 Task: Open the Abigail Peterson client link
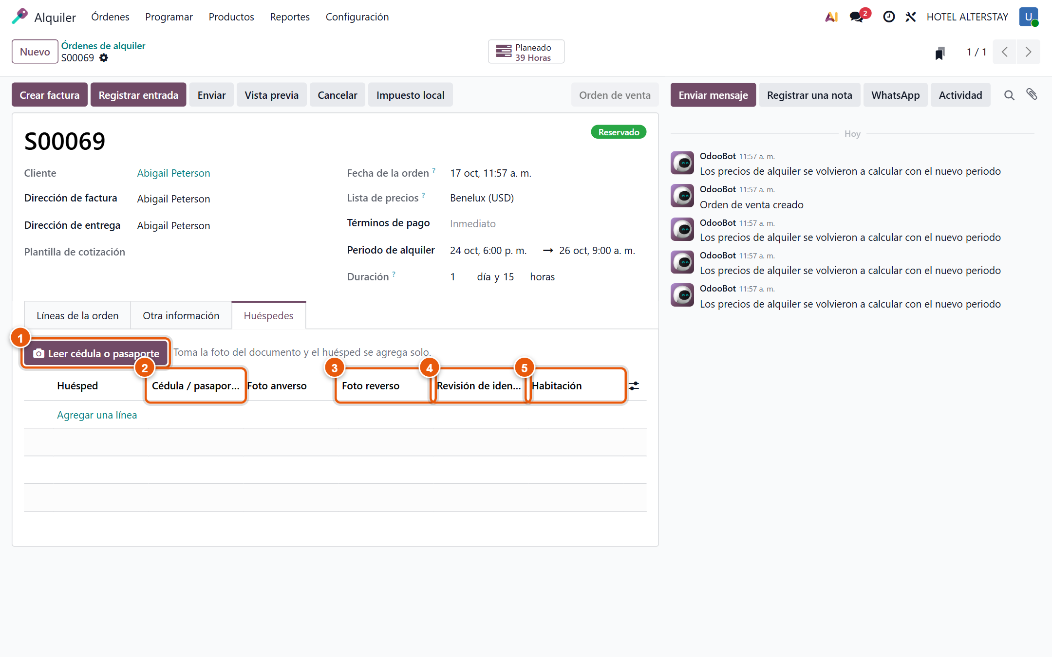click(x=173, y=173)
